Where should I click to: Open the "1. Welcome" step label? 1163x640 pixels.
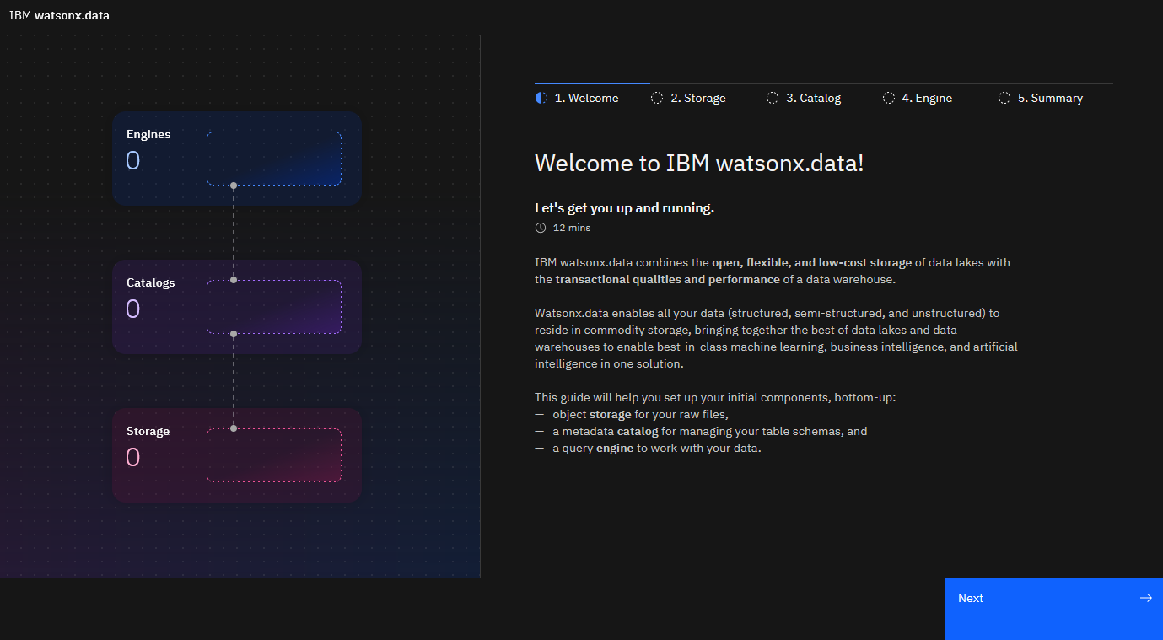(x=586, y=99)
